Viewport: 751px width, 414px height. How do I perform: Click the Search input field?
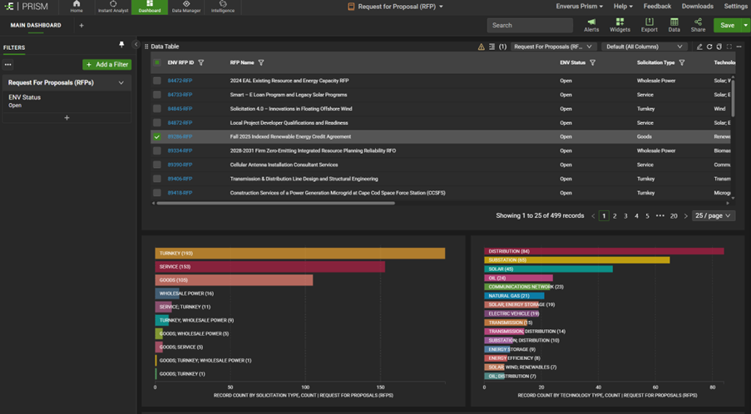(x=529, y=25)
